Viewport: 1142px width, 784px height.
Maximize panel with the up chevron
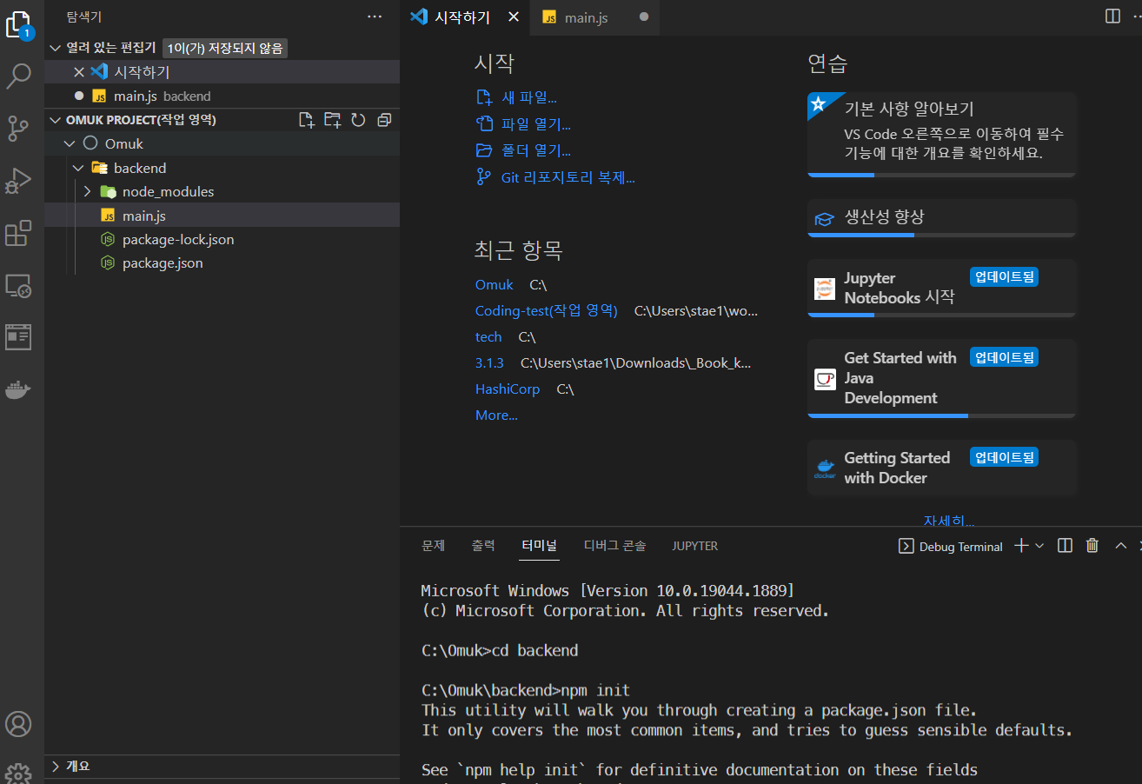point(1121,546)
